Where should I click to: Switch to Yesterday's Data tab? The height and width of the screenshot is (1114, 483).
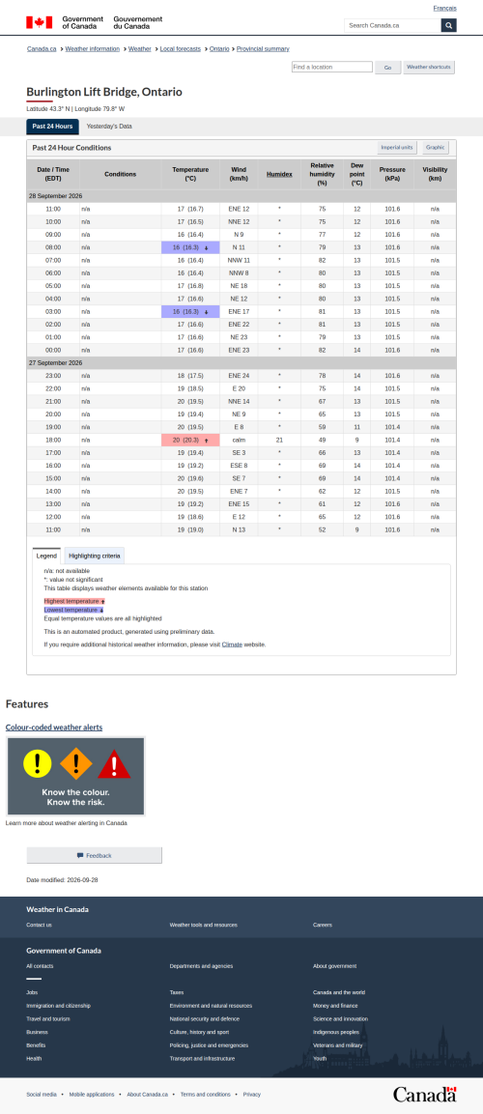pos(109,127)
